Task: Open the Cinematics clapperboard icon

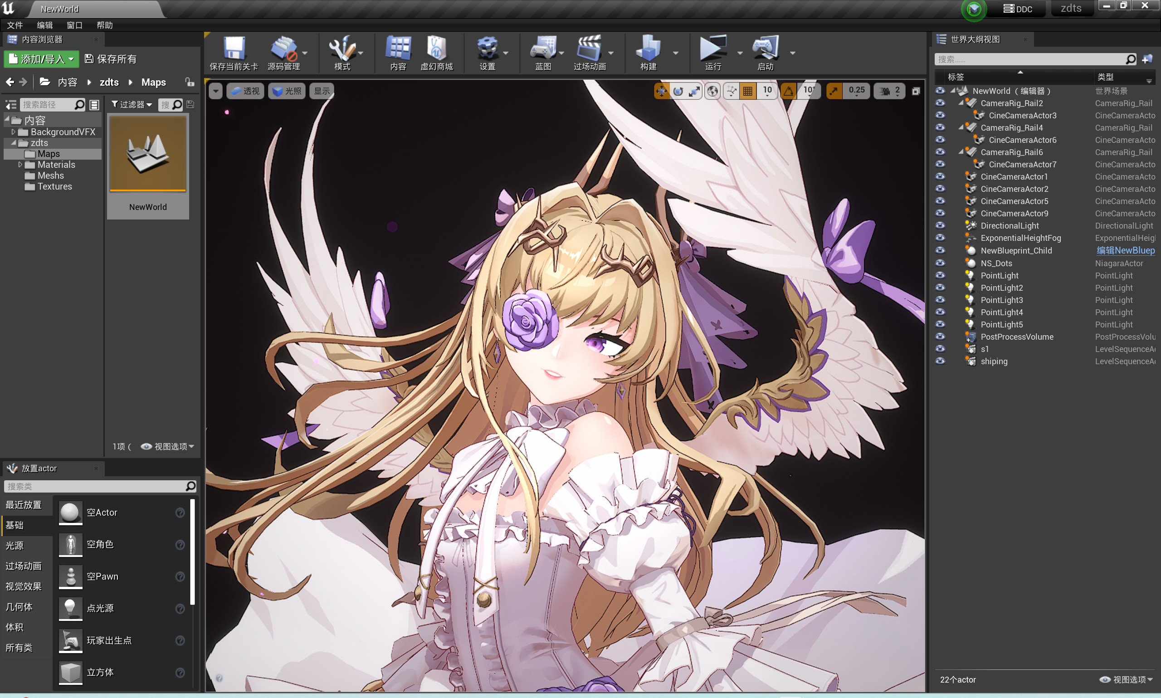Action: pyautogui.click(x=590, y=48)
